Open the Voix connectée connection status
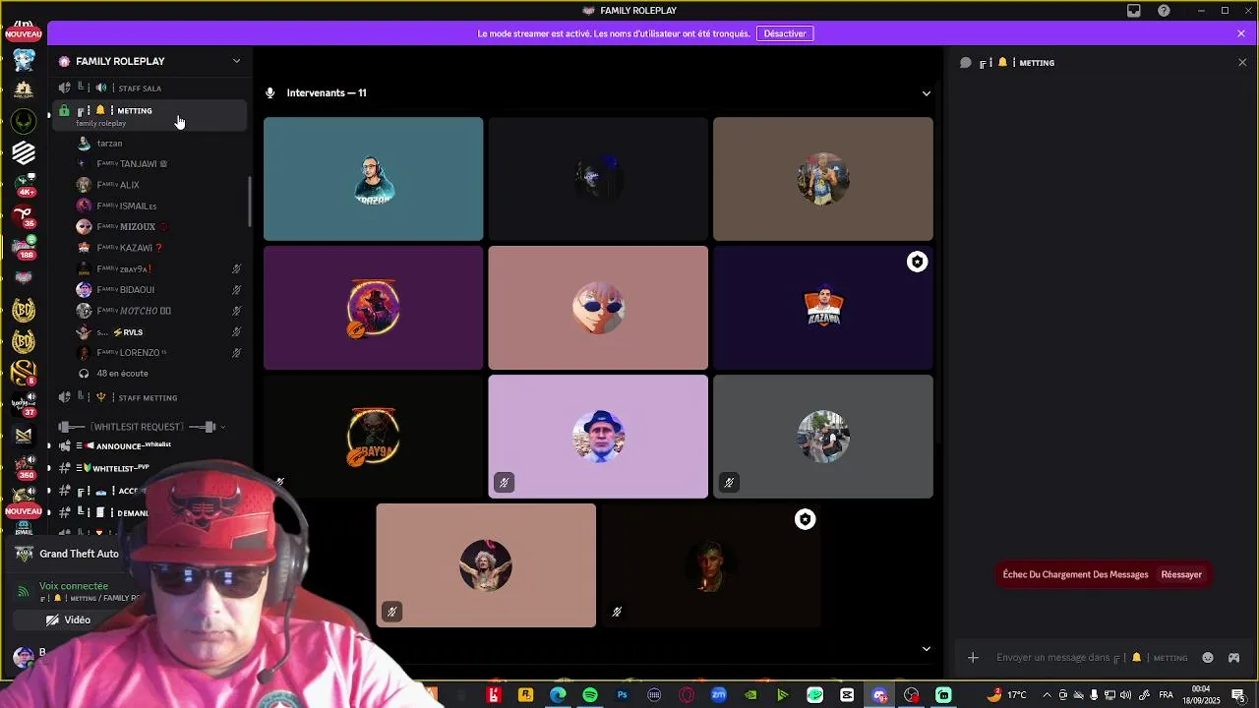Screen dimensions: 1259x708 74,586
